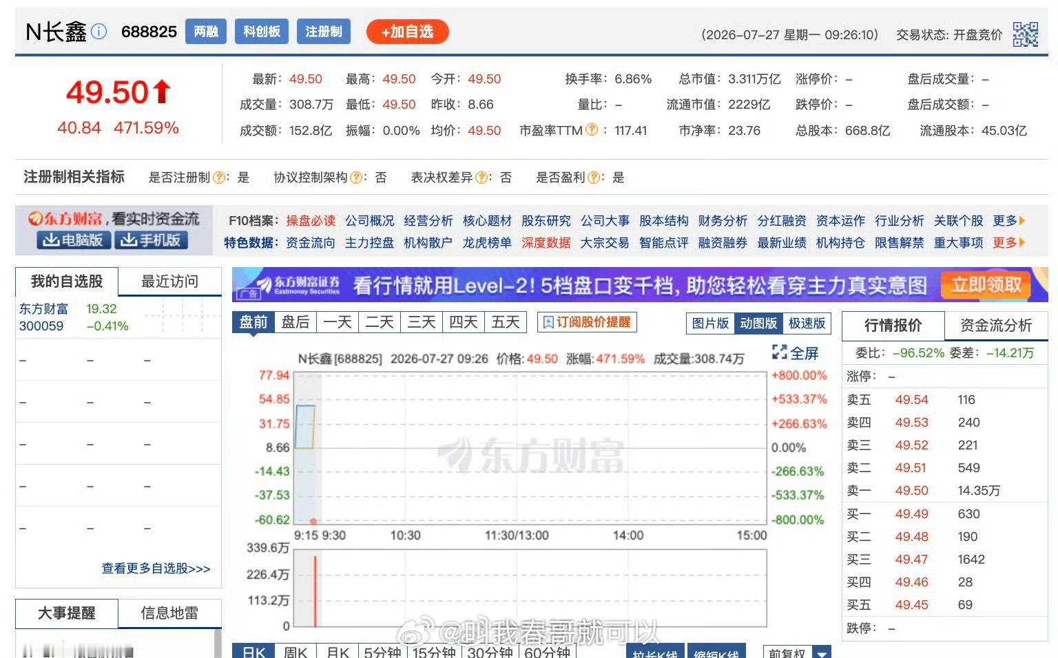Switch to 图片版 view
1058x658 pixels.
(x=710, y=323)
